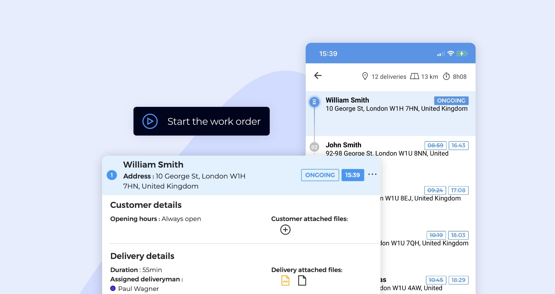This screenshot has height=294, width=555.
Task: Click the crossed-out 08:59 time tag
Action: 435,146
